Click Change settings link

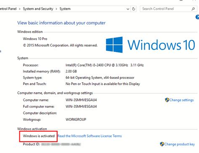pyautogui.click(x=181, y=100)
